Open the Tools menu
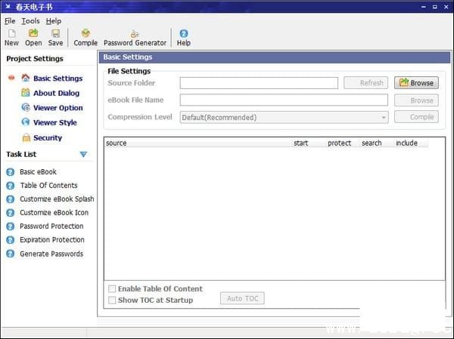 click(30, 21)
